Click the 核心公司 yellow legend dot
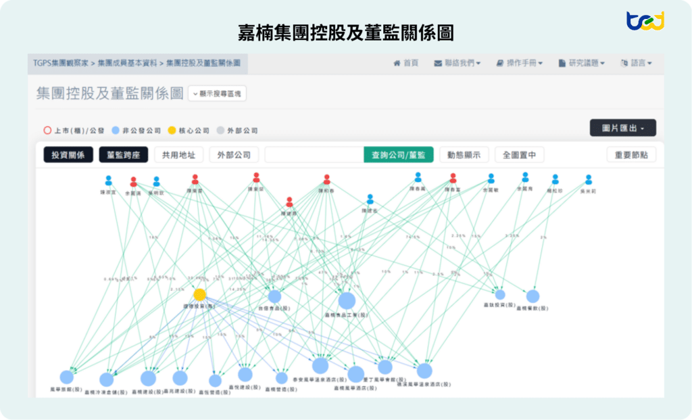Viewport: 692px width, 420px height. 172,131
